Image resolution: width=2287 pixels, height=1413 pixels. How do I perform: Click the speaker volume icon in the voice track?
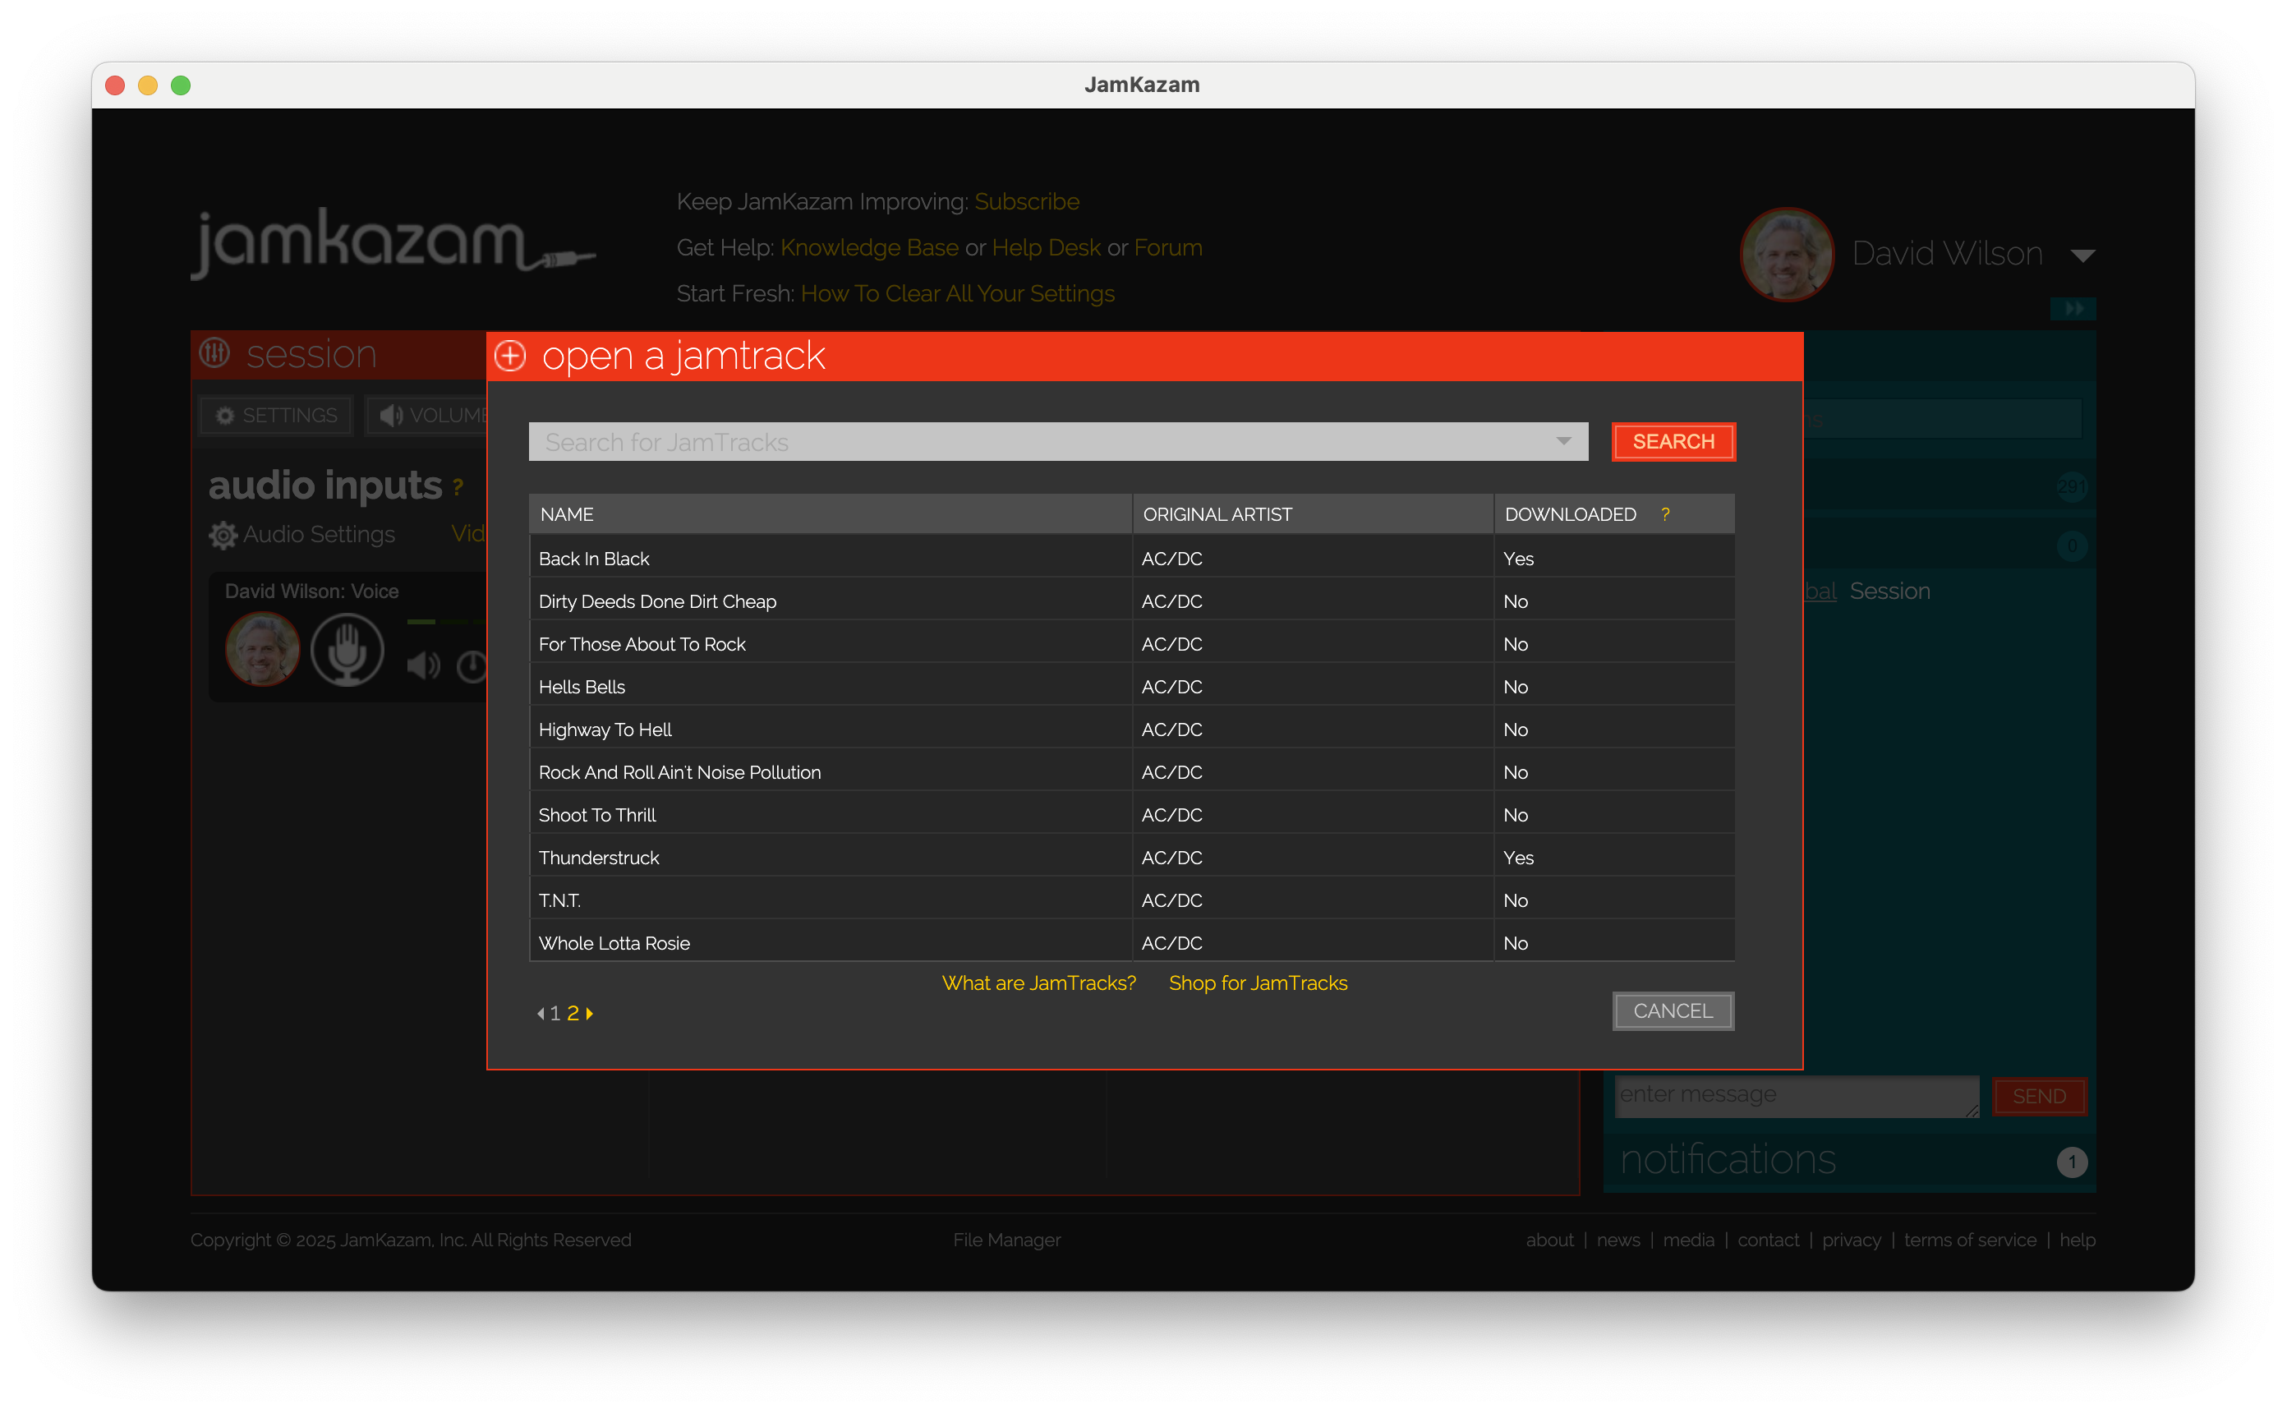(x=423, y=665)
